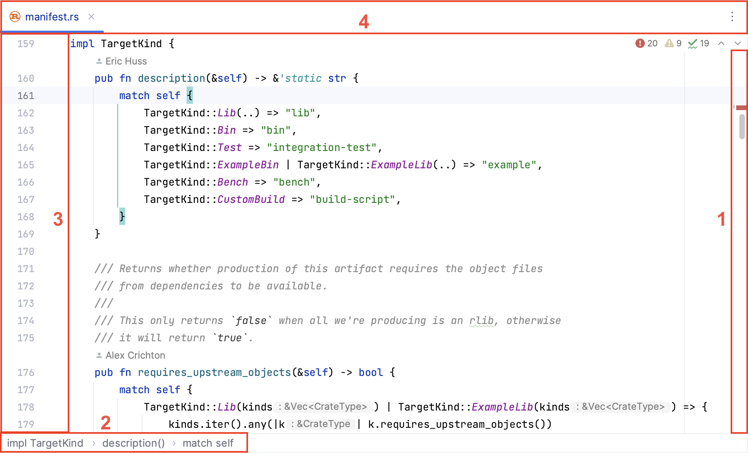Click the 'Test' enum variant on line 164
The height and width of the screenshot is (453, 748).
pyautogui.click(x=230, y=147)
